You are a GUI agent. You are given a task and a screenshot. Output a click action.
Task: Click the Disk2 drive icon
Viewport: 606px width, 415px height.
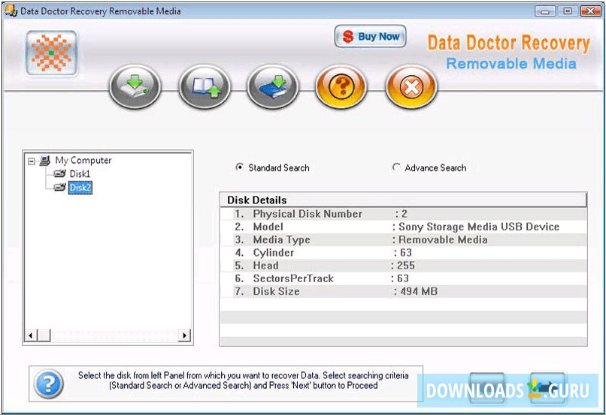click(59, 188)
